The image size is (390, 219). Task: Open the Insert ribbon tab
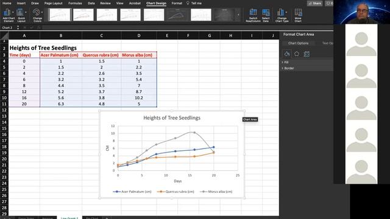[x=21, y=3]
